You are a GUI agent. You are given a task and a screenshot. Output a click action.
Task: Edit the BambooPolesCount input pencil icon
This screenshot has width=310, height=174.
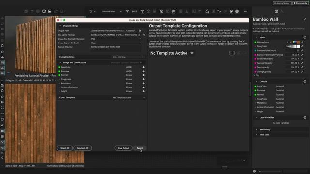click(x=302, y=50)
